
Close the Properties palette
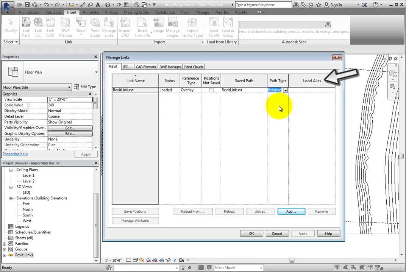[x=96, y=57]
